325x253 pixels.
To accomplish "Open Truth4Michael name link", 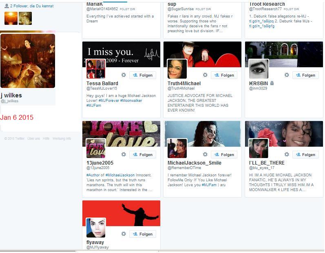I will 184,83.
